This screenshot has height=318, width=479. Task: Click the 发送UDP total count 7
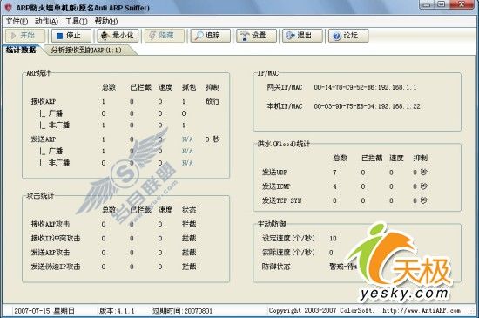[334, 173]
